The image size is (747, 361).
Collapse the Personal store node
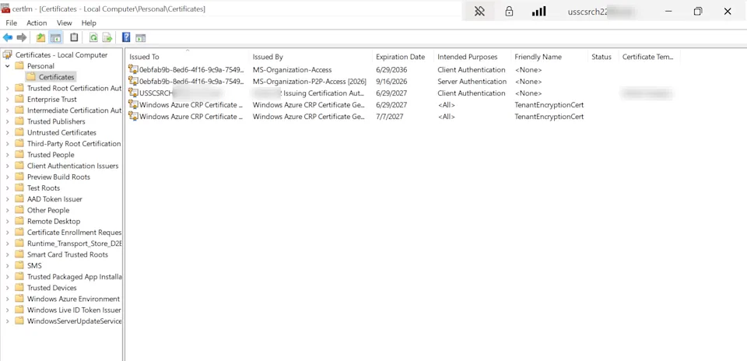pos(7,65)
